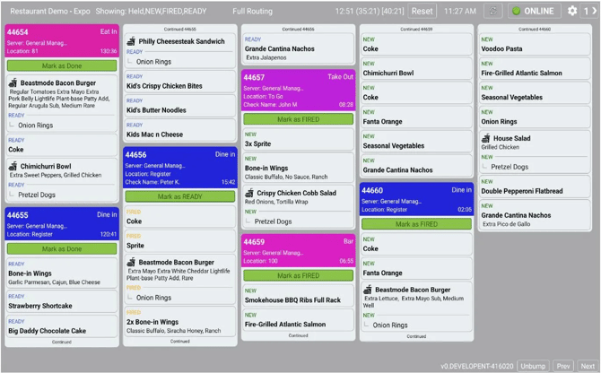Mark order 44654 as Done

(x=62, y=66)
